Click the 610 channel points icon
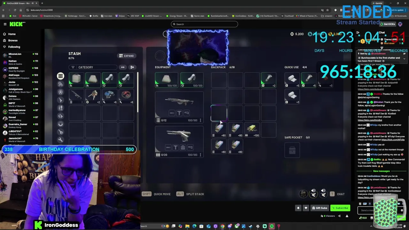409x230 pixels. click(x=363, y=218)
